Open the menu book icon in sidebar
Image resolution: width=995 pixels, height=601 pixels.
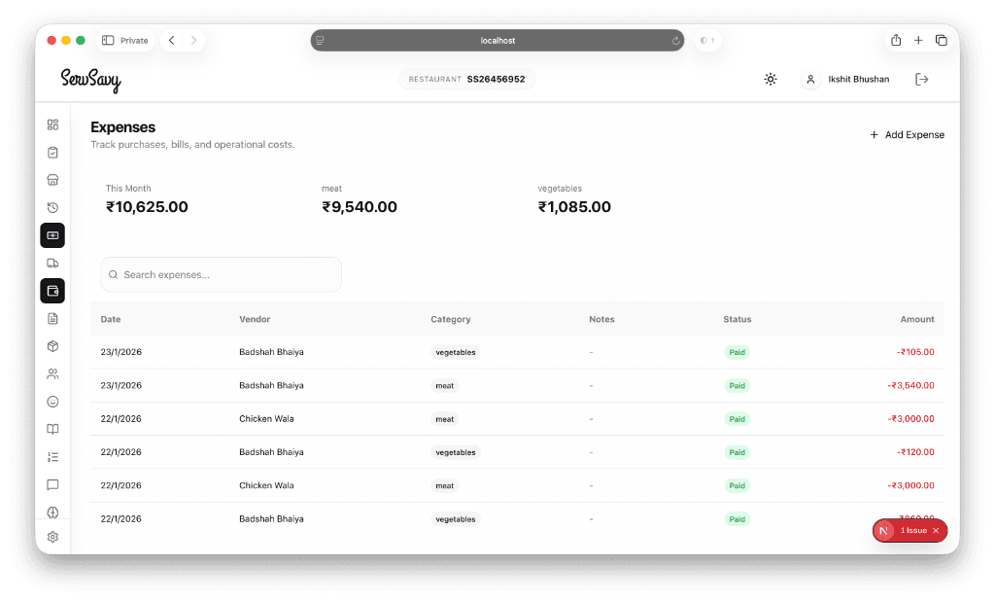[52, 429]
